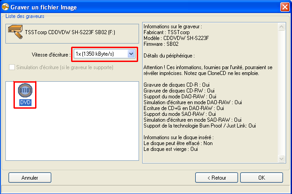Click the info panel scrollbar track
The height and width of the screenshot is (194, 292).
coord(281,90)
